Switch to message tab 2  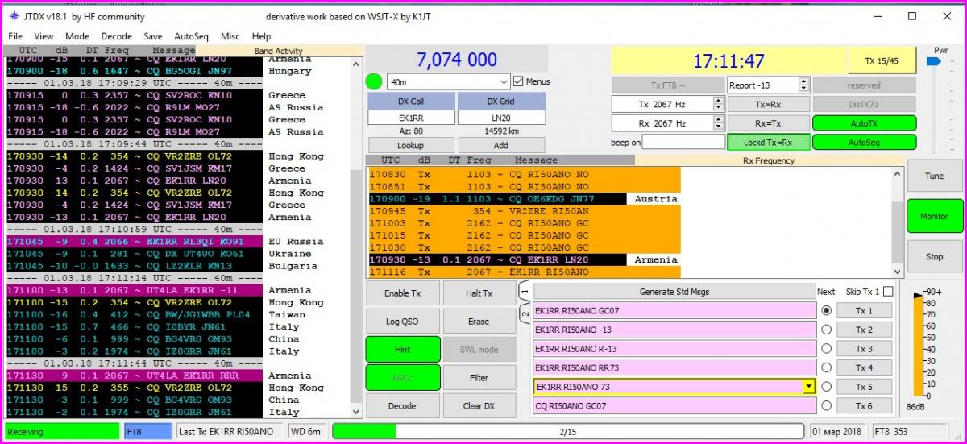[525, 313]
